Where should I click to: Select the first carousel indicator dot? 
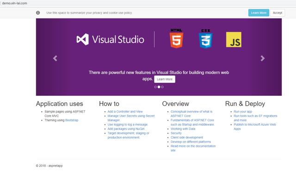pyautogui.click(x=155, y=87)
